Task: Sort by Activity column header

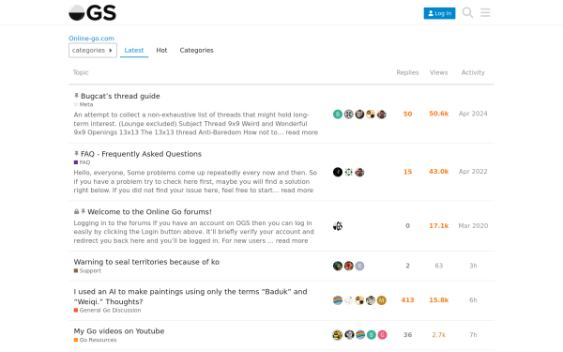Action: pyautogui.click(x=473, y=72)
